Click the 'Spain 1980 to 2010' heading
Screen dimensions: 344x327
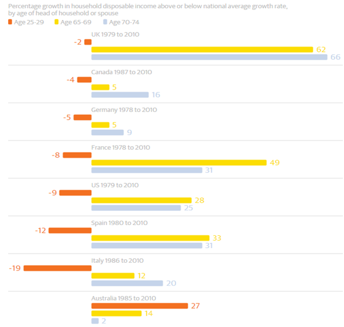(120, 223)
